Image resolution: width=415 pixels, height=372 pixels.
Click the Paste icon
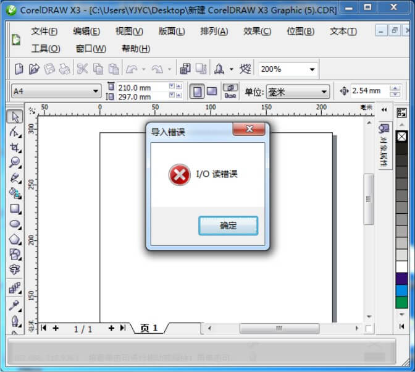[x=114, y=69]
